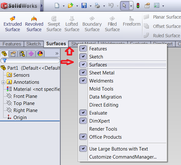This screenshot has height=165, width=181.
Task: Open Customize CommandManager...
Action: (123, 157)
